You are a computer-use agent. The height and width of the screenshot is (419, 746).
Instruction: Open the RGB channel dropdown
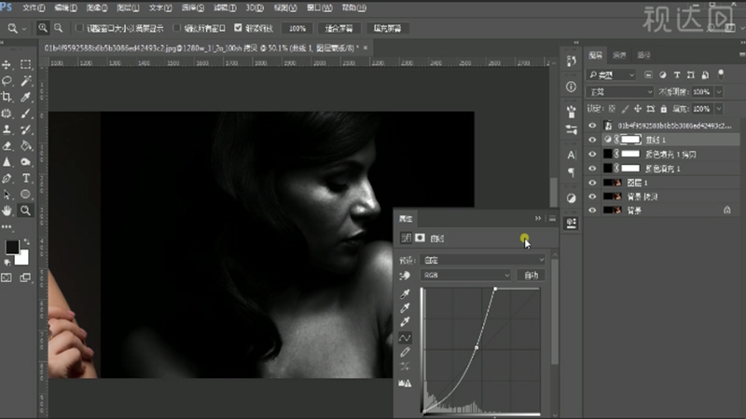465,275
